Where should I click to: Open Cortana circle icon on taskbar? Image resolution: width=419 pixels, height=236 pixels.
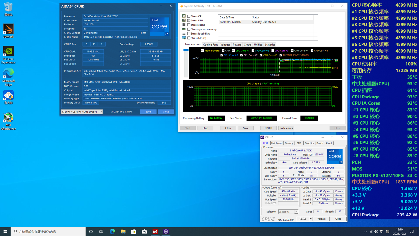point(91,232)
